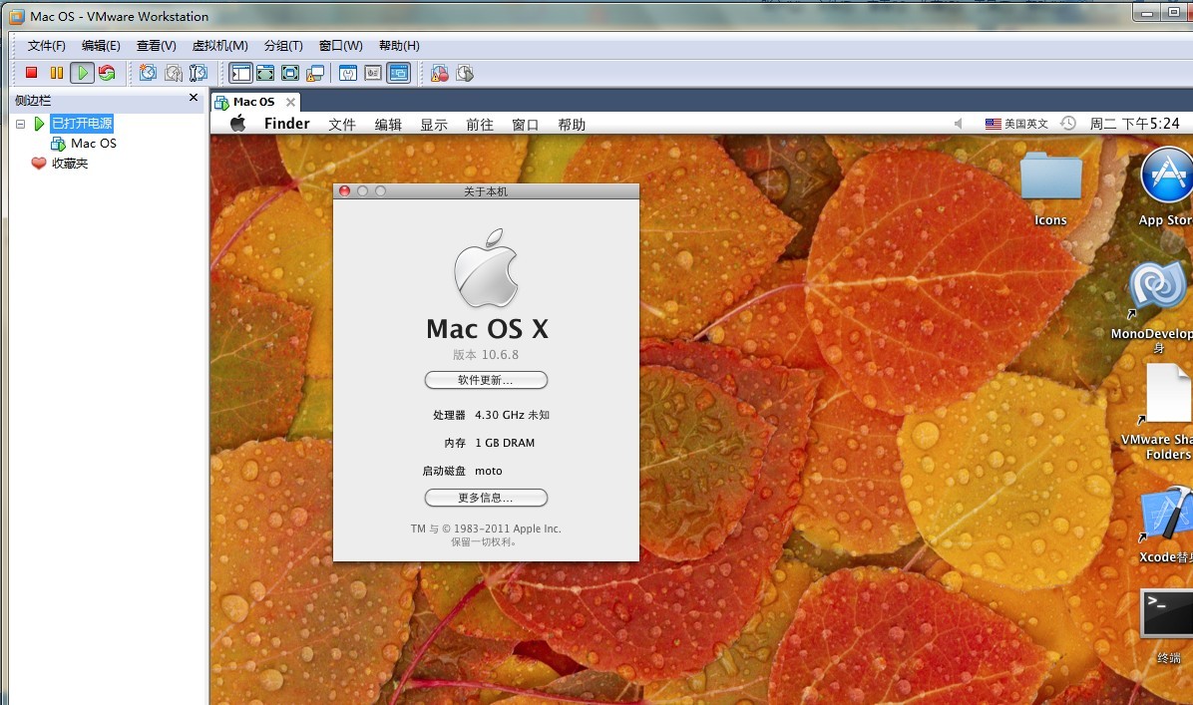The width and height of the screenshot is (1193, 705).
Task: Open the 窗口(W) menu in VMware
Action: point(340,46)
